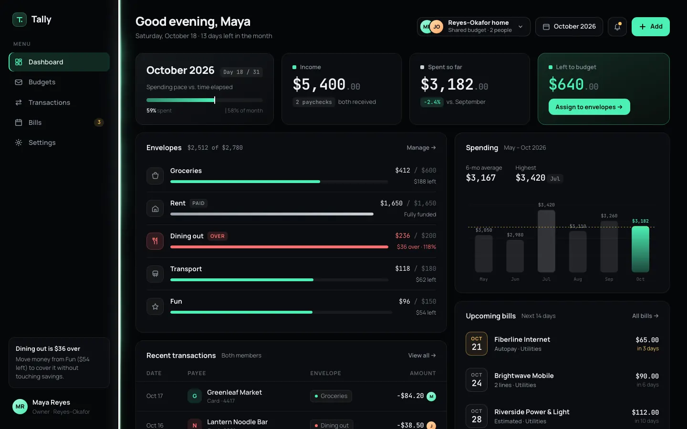Open View all transactions link
The width and height of the screenshot is (687, 429).
[x=422, y=356]
